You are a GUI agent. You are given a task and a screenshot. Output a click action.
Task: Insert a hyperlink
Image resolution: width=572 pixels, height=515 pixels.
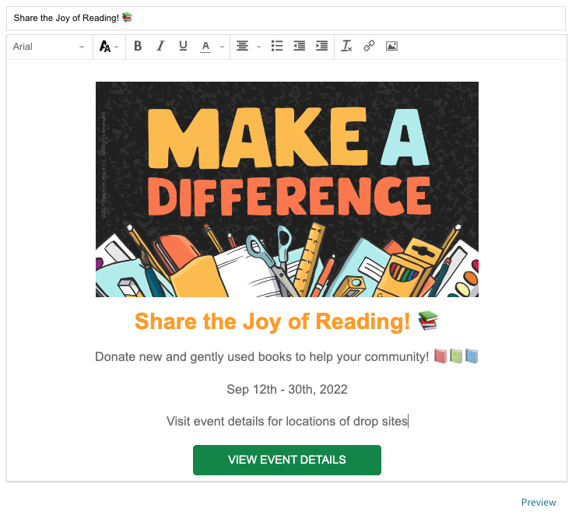[369, 47]
